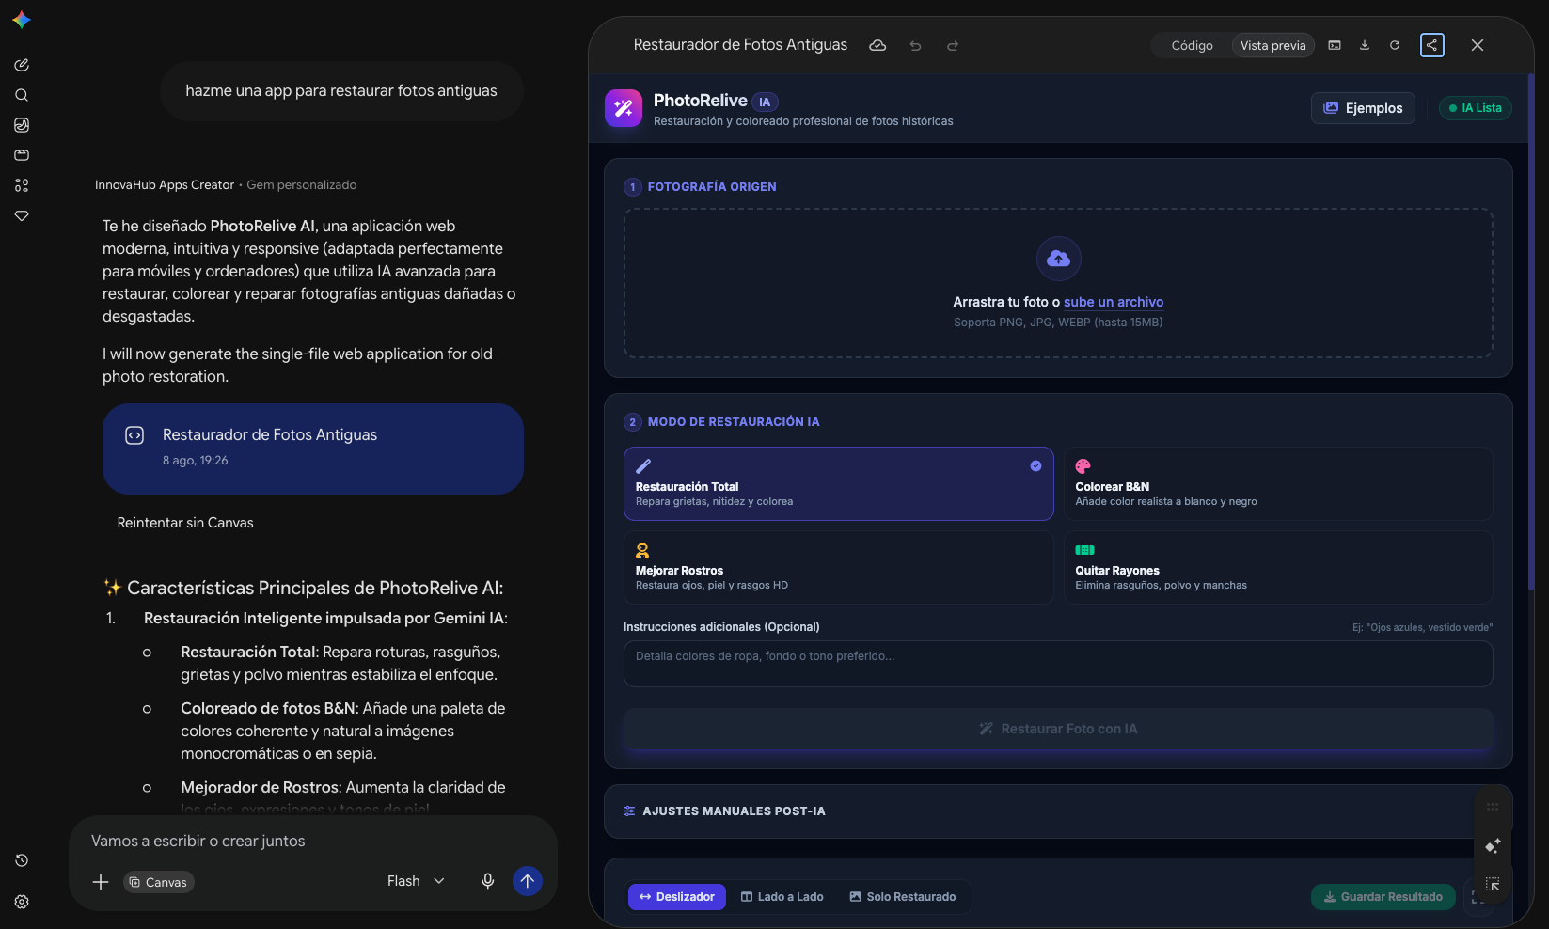Open the console icon in canvas toolbar

coord(1335,45)
